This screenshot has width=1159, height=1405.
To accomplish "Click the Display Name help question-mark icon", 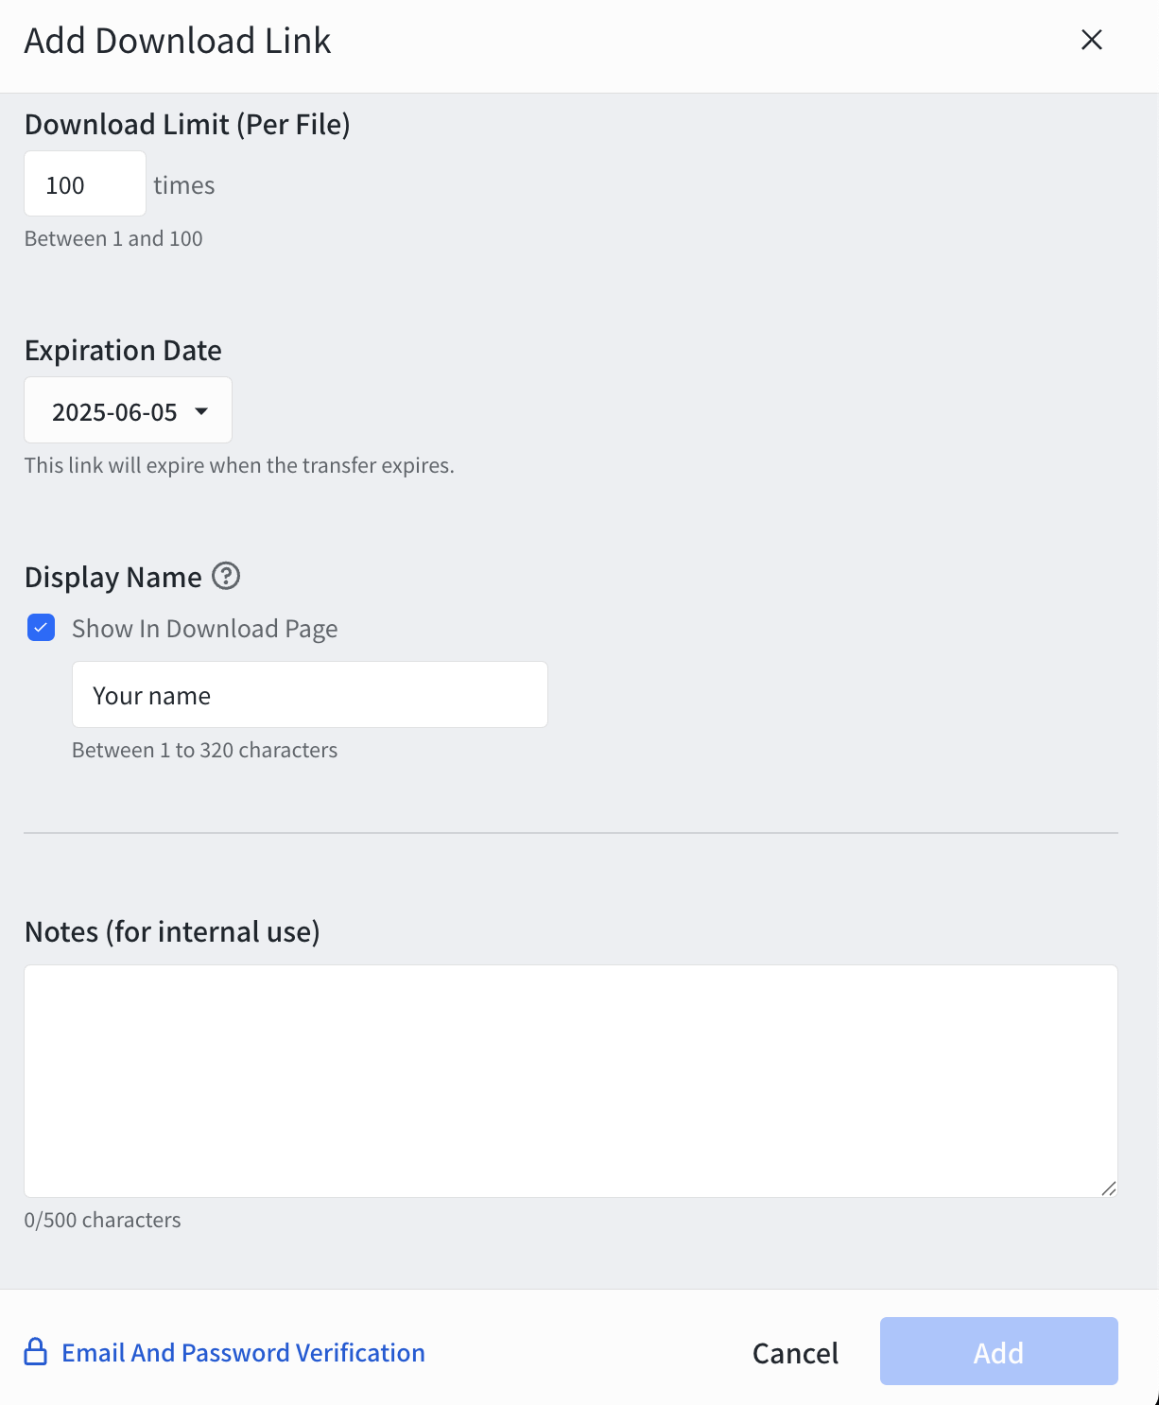I will point(226,576).
